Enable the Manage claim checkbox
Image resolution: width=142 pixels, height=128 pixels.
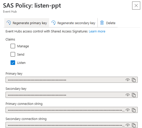pyautogui.click(x=13, y=46)
